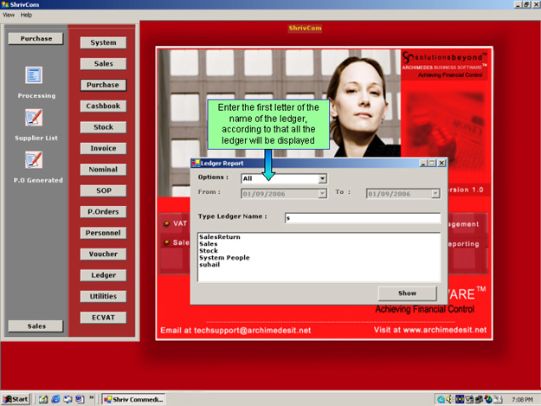Image resolution: width=541 pixels, height=406 pixels.
Task: Close the Ledger Report dialog
Action: pos(441,163)
